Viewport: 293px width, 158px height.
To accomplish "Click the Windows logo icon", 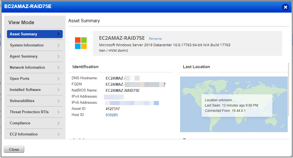I will [x=81, y=43].
